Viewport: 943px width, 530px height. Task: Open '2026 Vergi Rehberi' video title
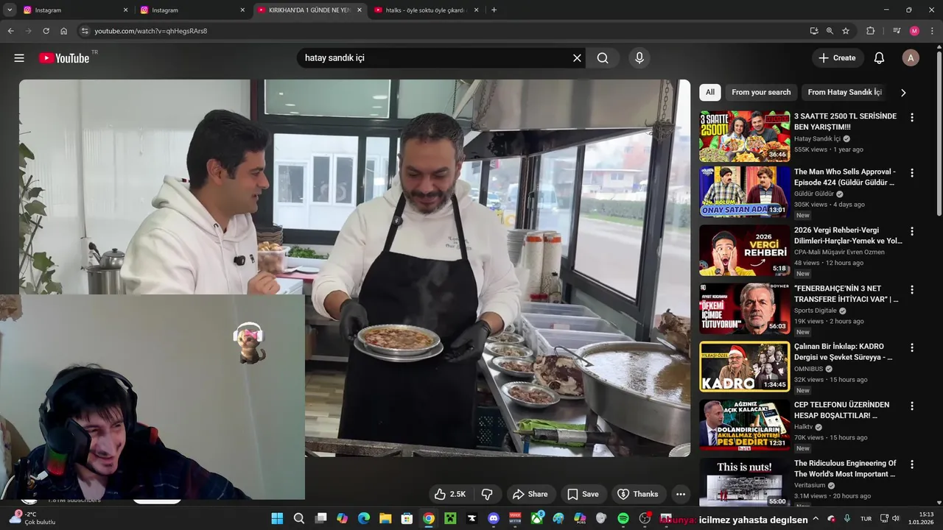848,235
